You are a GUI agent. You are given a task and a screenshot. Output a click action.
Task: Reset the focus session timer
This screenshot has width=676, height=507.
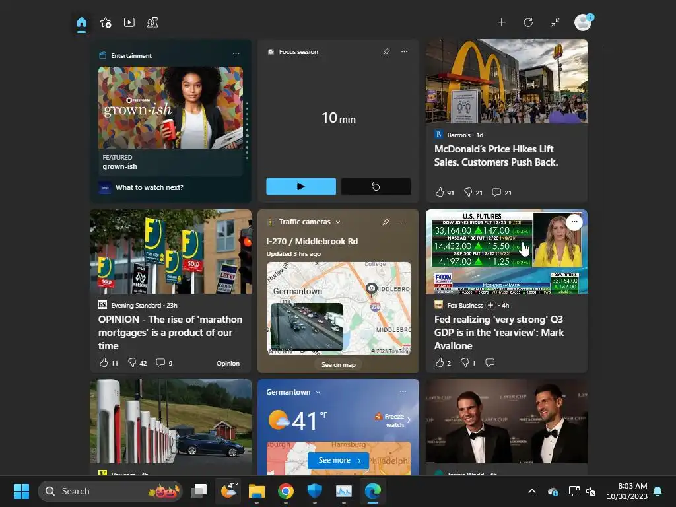[376, 186]
